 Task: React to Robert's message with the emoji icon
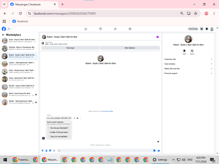click(74, 118)
